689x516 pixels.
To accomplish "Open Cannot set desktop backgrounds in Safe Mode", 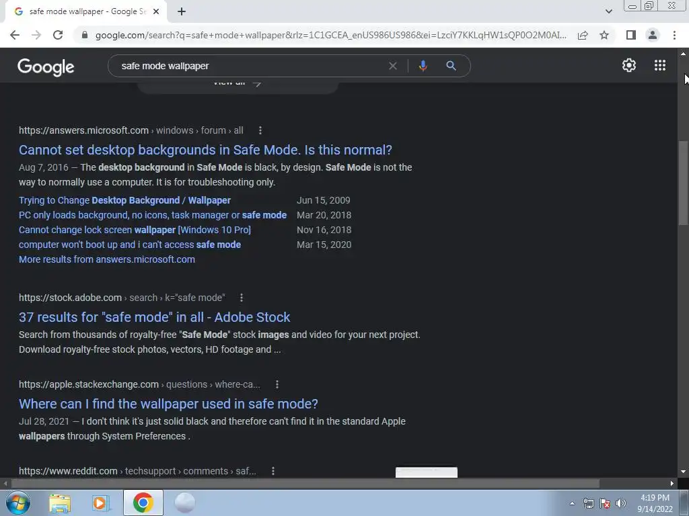I will coord(205,150).
